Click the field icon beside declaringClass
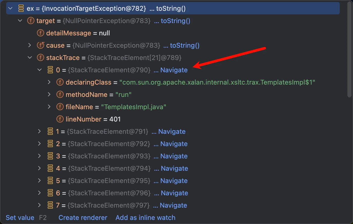 60,82
